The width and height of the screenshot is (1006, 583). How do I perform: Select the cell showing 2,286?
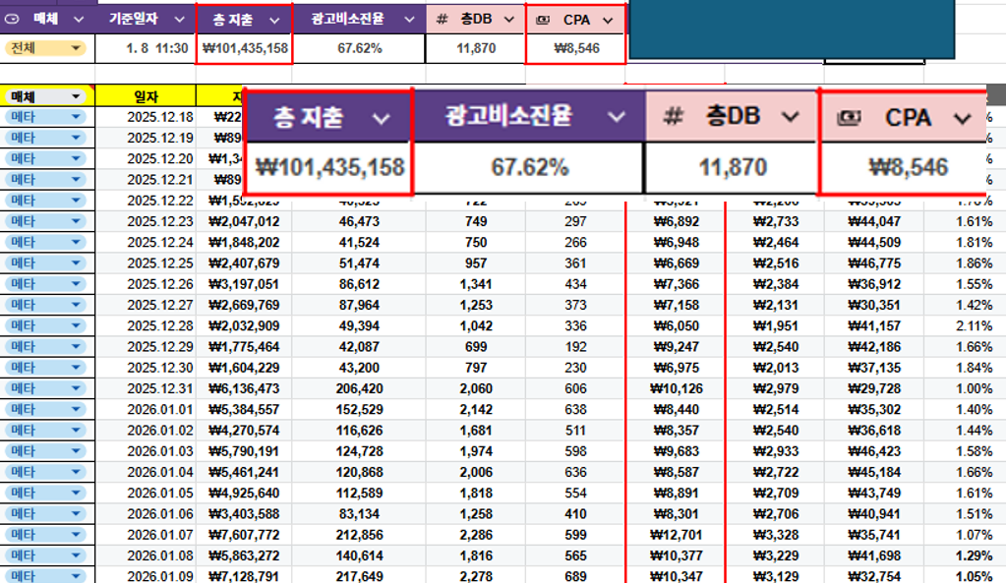(476, 534)
